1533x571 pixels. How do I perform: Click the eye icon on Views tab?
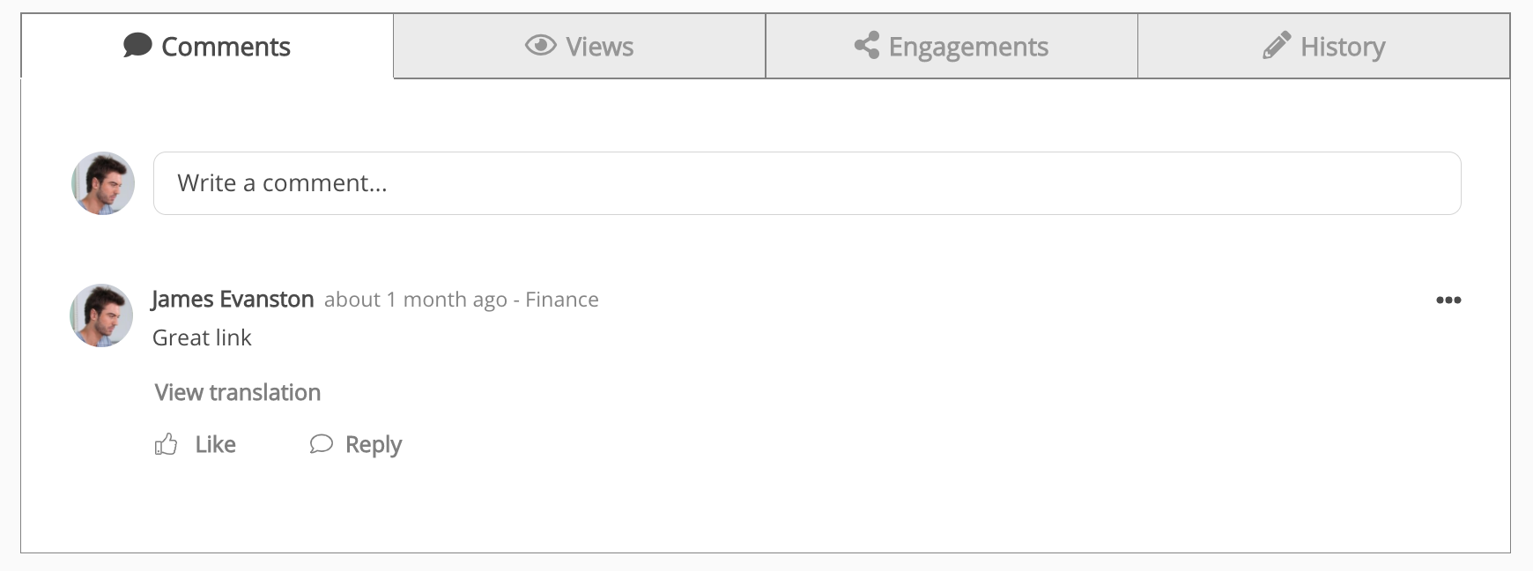pos(541,43)
